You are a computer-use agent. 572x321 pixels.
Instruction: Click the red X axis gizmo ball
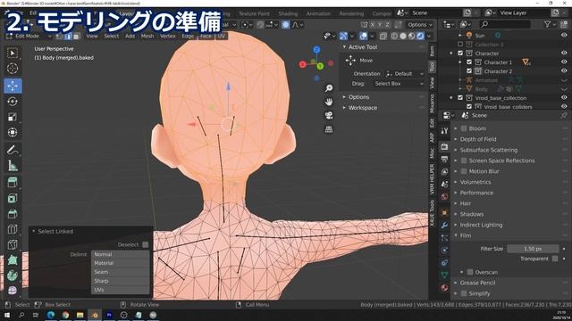tap(302, 64)
